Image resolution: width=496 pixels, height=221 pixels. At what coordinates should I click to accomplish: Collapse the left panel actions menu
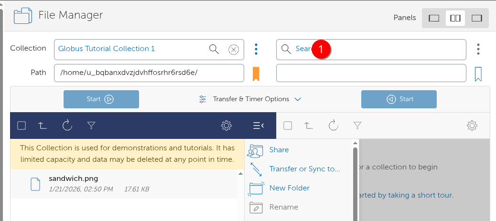[259, 126]
